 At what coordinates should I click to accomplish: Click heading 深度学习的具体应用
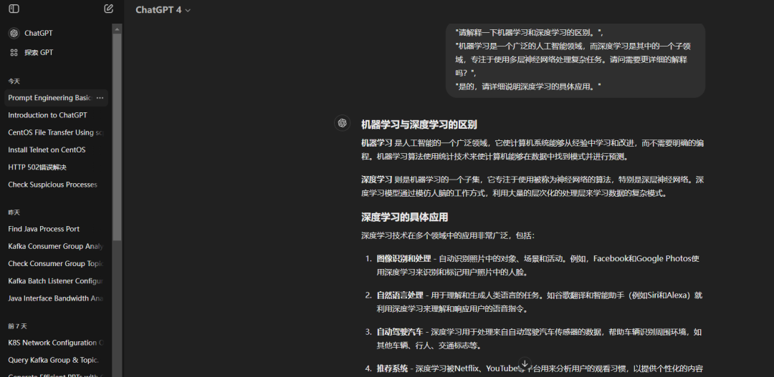(404, 217)
